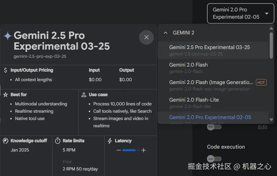The width and height of the screenshot is (277, 176).
Task: Select Gemini 2.0 Pro Experimental 02-05 option
Action: 213,118
